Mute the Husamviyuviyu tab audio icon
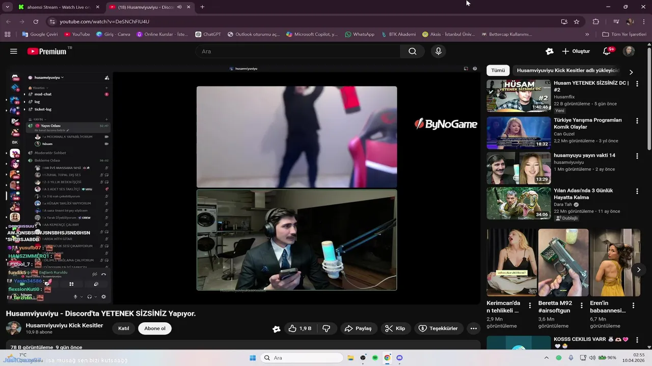The image size is (652, 366). pyautogui.click(x=179, y=7)
